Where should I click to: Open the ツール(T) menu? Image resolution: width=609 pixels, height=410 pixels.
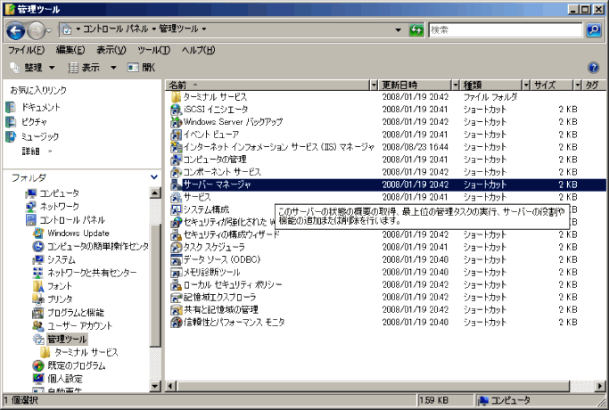(153, 50)
